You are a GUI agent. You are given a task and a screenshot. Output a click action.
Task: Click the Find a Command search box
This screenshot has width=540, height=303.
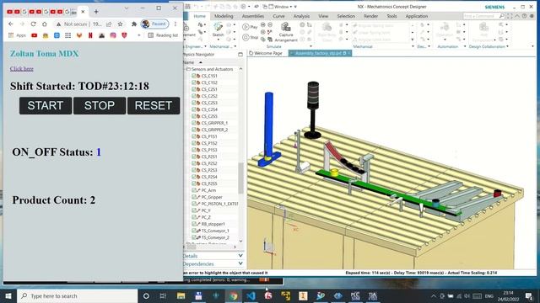tap(483, 16)
